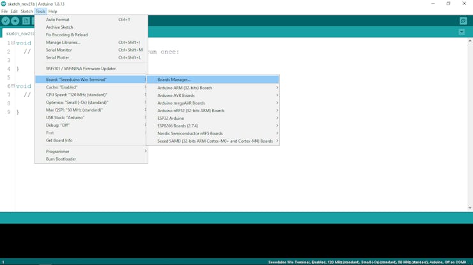
Task: Open the Sketch menu
Action: pyautogui.click(x=27, y=11)
